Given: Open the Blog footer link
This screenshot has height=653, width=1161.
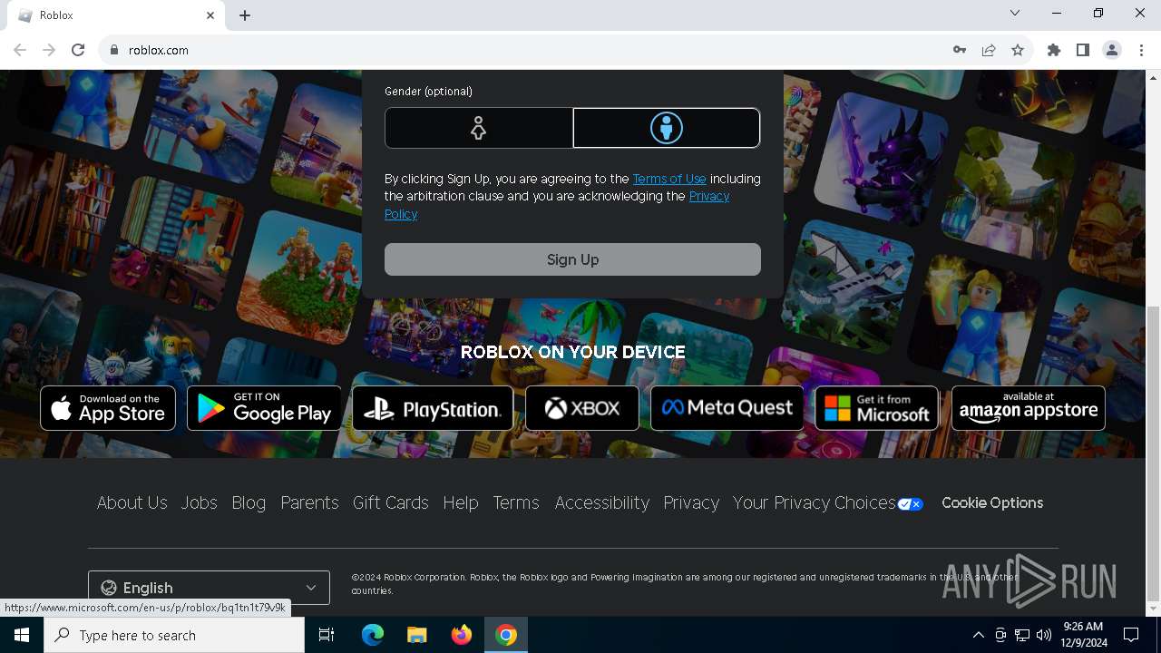Looking at the screenshot, I should click(x=249, y=502).
